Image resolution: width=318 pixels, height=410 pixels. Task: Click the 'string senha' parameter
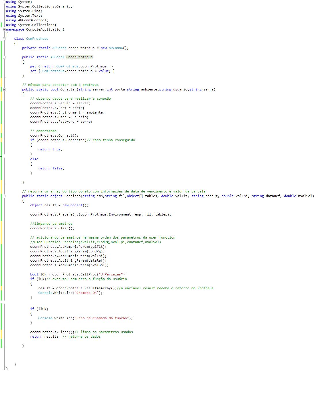tap(201, 89)
